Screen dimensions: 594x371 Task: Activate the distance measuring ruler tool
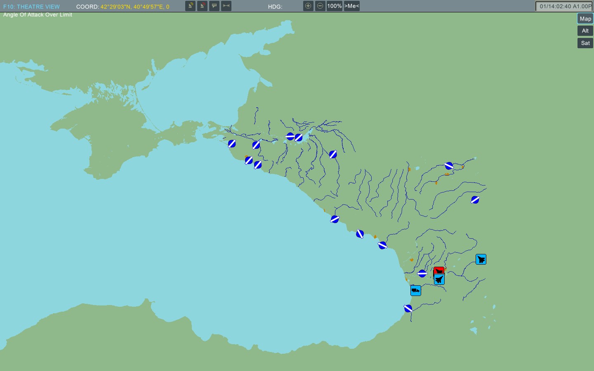[x=226, y=6]
